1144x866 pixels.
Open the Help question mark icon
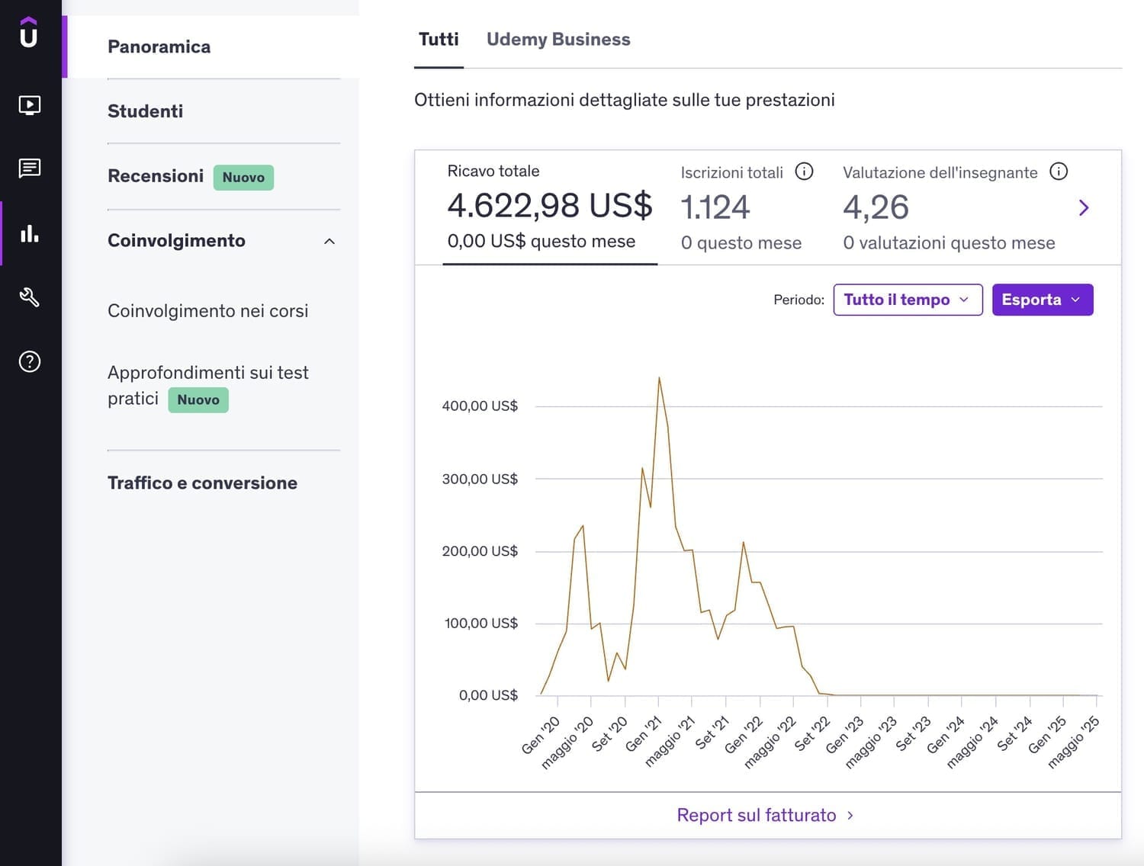click(29, 361)
